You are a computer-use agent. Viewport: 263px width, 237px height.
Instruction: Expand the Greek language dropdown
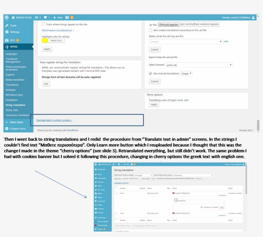(x=186, y=73)
